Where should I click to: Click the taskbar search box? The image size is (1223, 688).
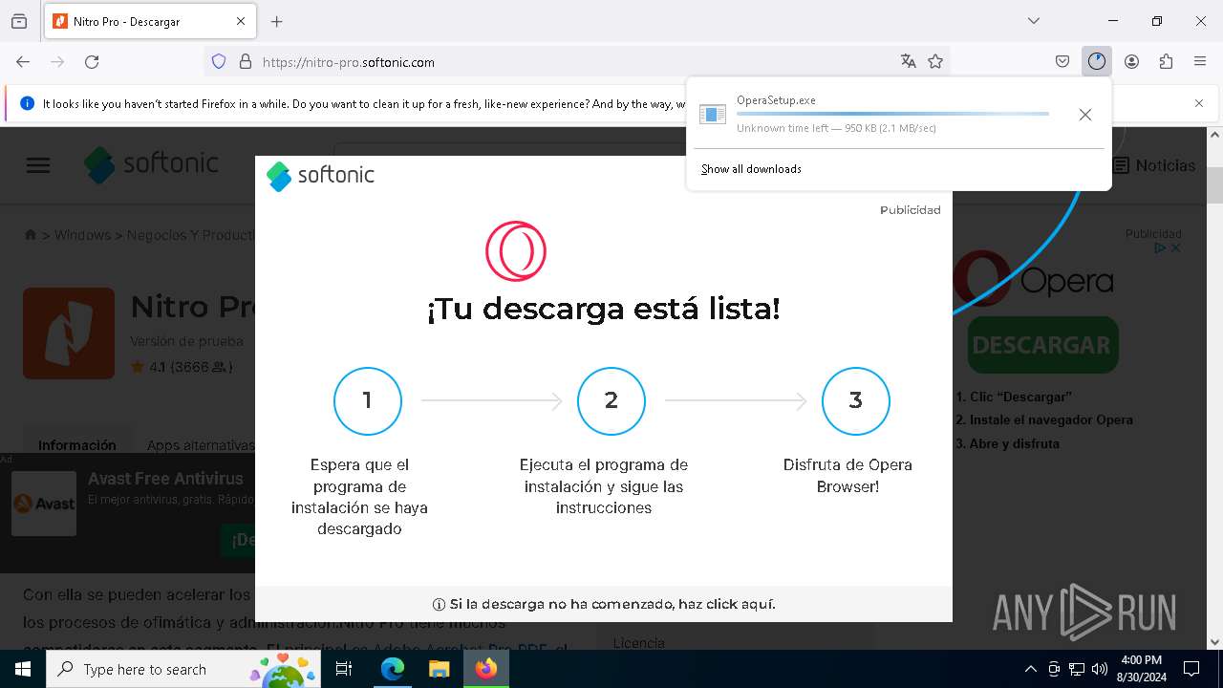(183, 669)
